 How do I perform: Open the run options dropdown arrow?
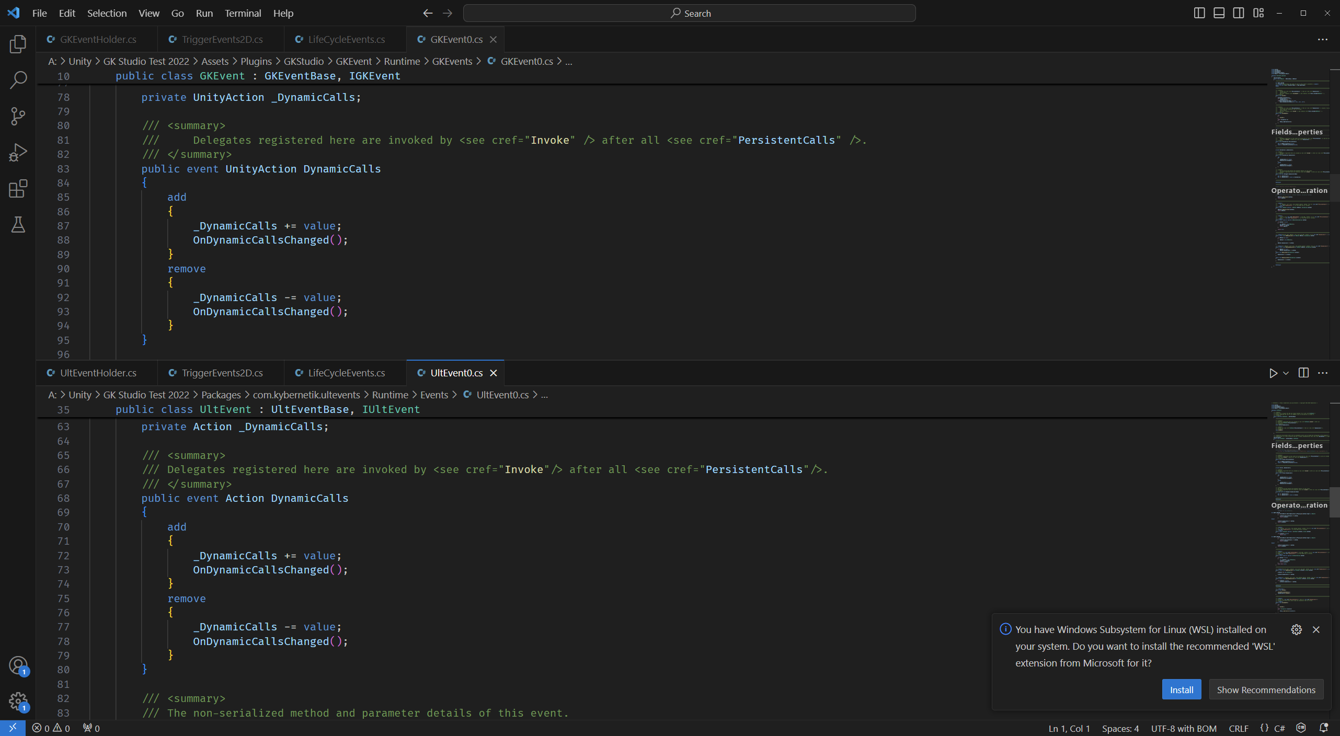pyautogui.click(x=1286, y=373)
